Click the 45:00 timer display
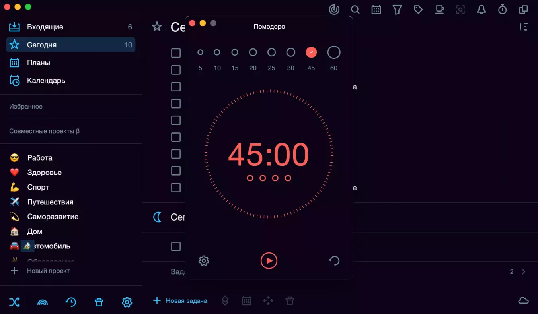Image resolution: width=538 pixels, height=314 pixels. (x=269, y=154)
